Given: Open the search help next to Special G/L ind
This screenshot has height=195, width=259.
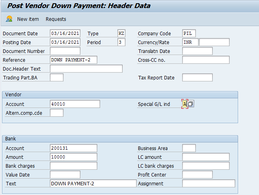Looking at the screenshot, I should coord(191,104).
